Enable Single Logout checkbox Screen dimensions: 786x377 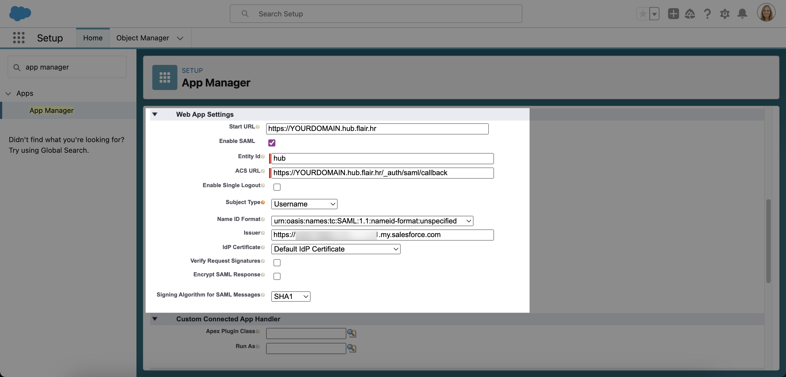(277, 187)
